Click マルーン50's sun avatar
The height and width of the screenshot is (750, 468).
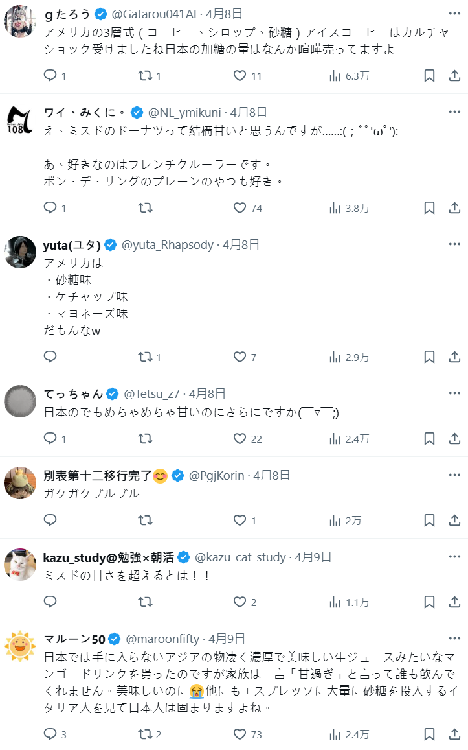point(20,646)
